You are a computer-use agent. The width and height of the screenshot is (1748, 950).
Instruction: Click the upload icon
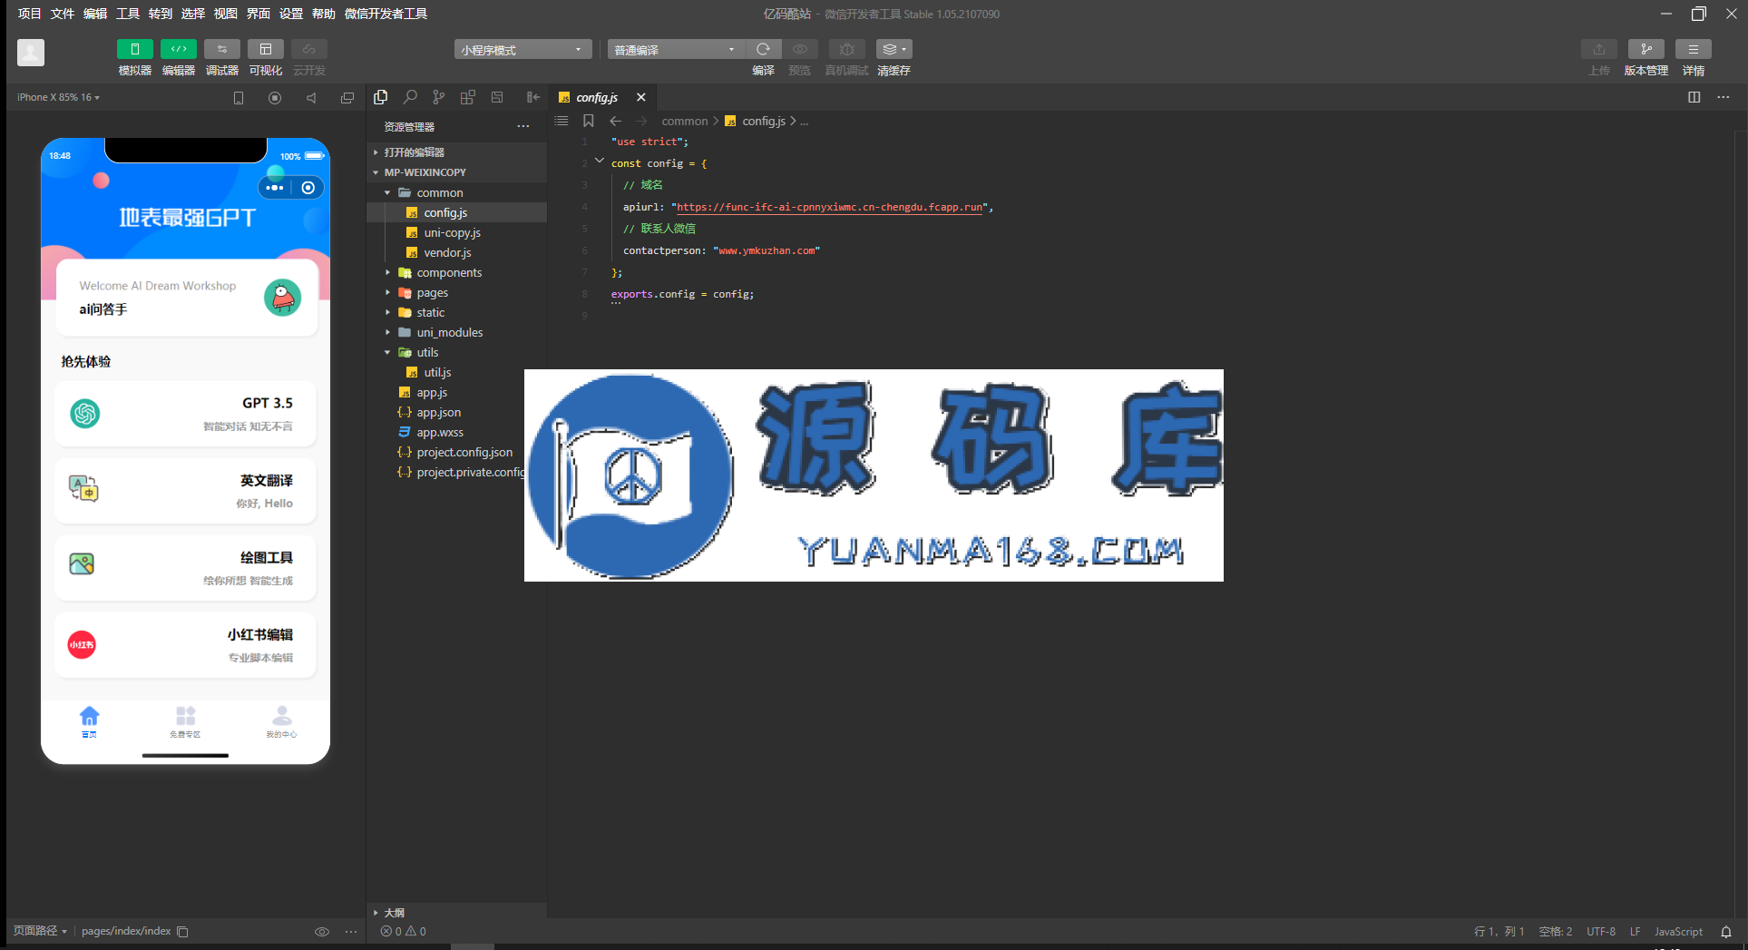1599,49
